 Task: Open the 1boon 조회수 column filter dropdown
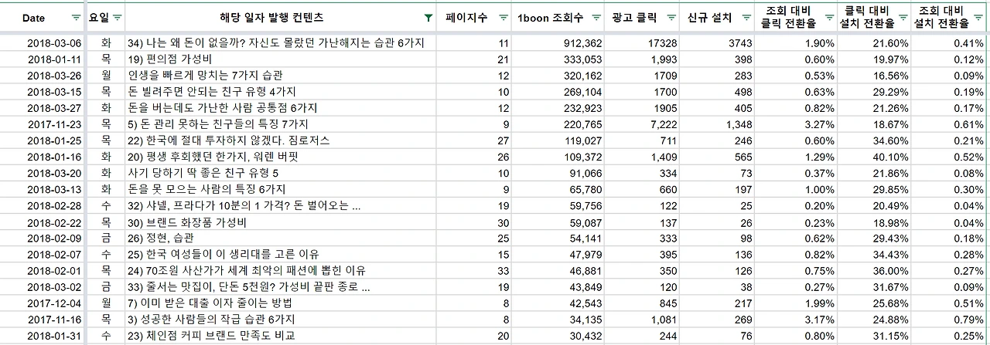[595, 17]
